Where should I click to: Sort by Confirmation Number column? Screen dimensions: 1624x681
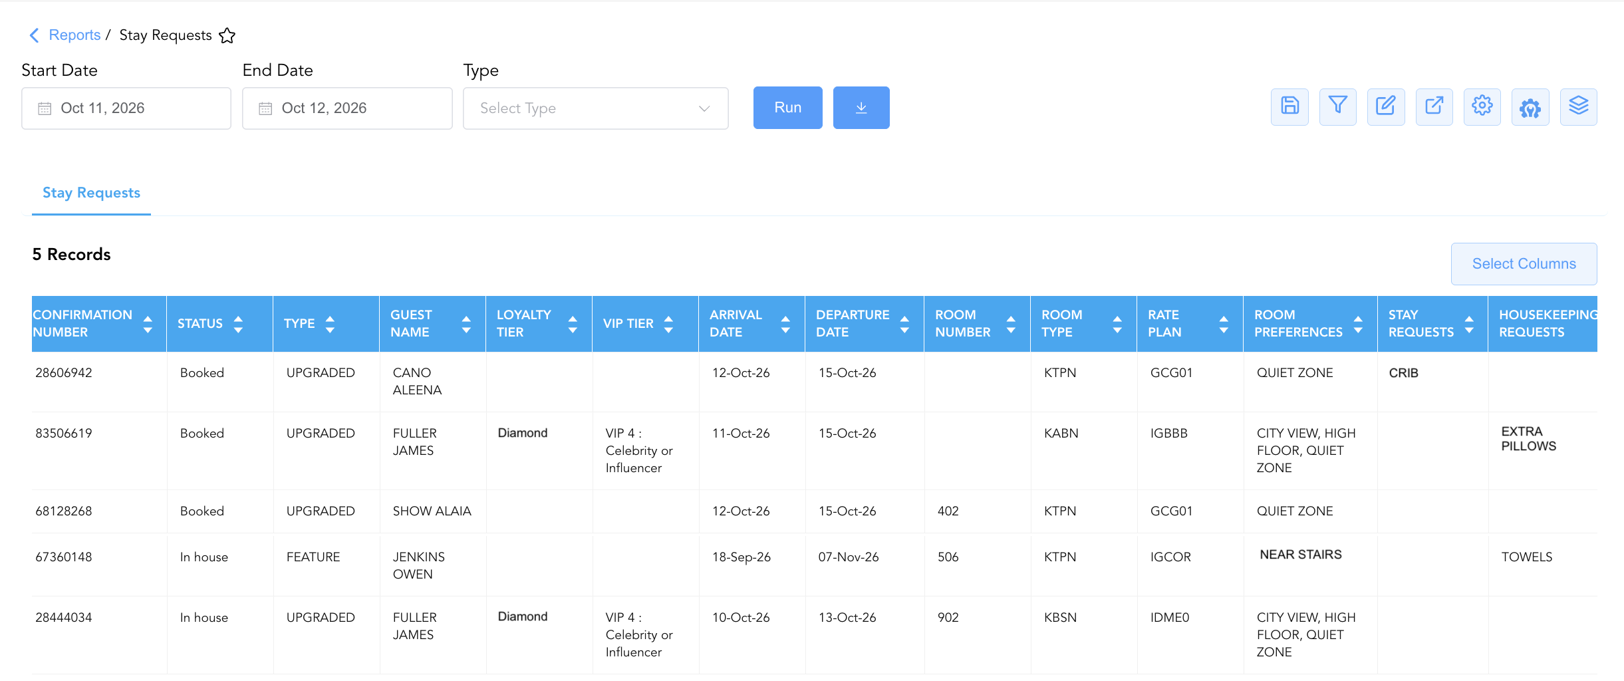148,325
